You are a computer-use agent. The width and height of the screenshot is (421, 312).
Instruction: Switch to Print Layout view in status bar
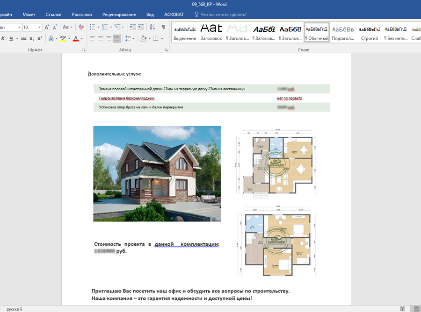click(x=416, y=309)
